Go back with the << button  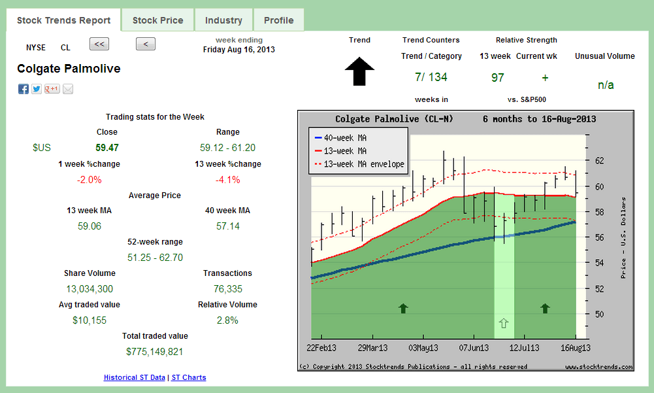click(99, 44)
